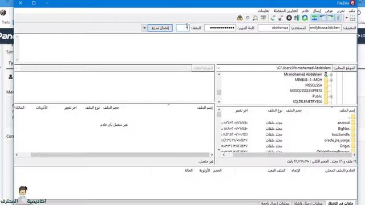Open the remote site path dropdown
This screenshot has height=205, width=365.
[x=17, y=68]
